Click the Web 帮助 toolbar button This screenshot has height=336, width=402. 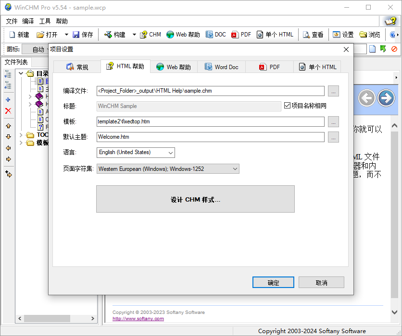click(x=183, y=35)
